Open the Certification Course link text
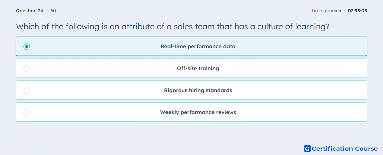 pyautogui.click(x=345, y=148)
